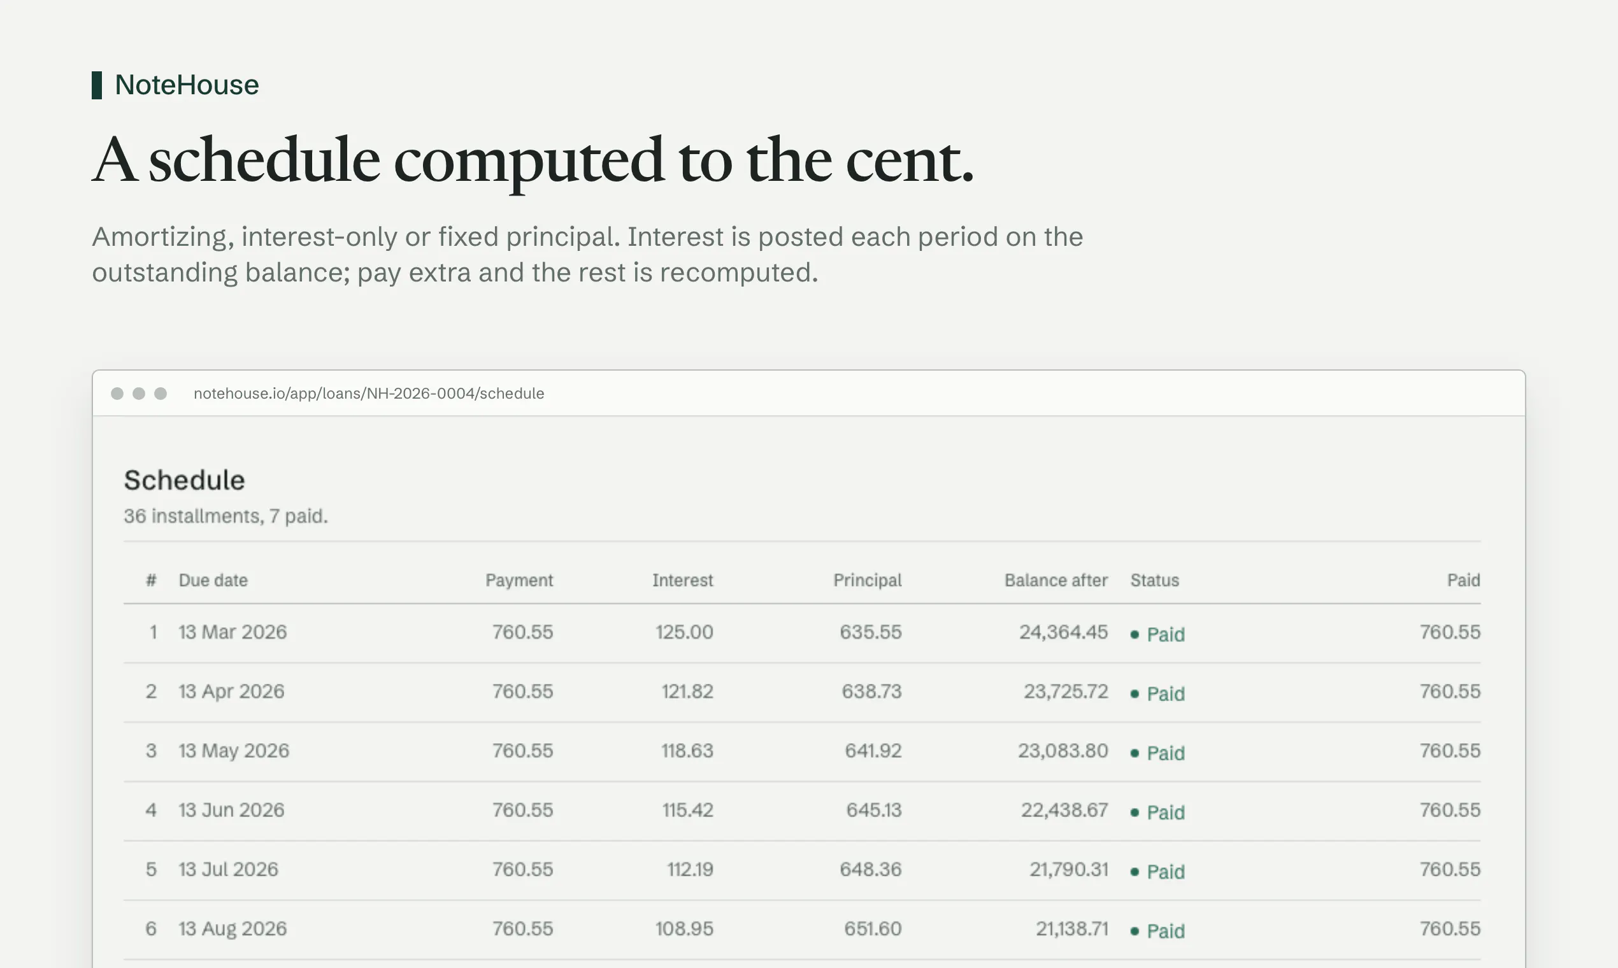Click the second gray window dot
Viewport: 1618px width, 968px height.
[x=139, y=394]
